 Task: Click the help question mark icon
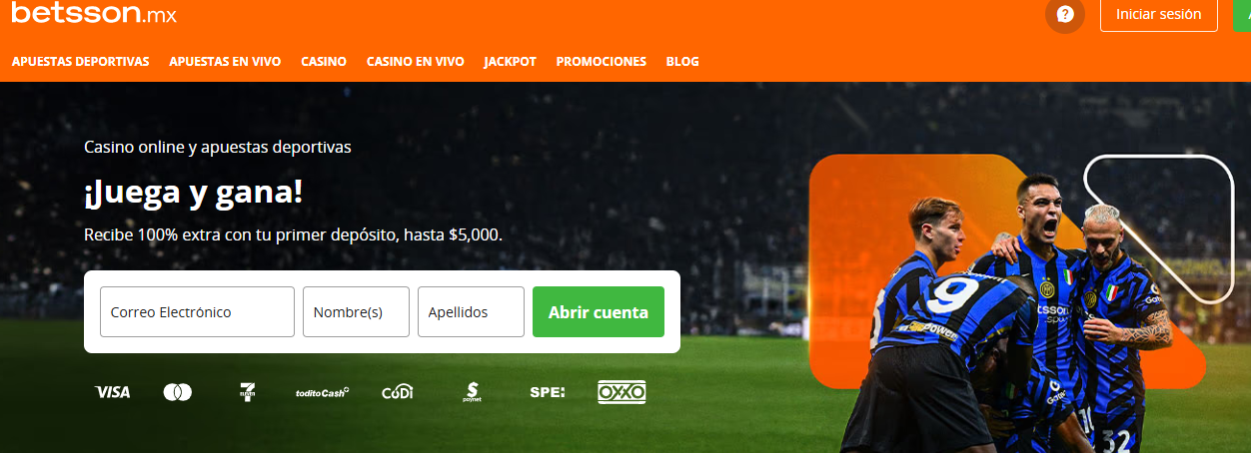click(1065, 14)
